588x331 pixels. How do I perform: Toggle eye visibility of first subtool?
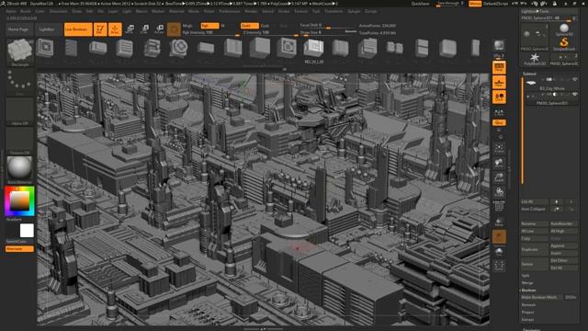click(x=574, y=80)
